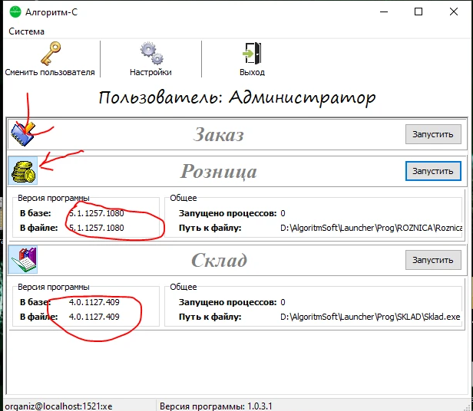Select the Розница gold coins icon
473x411 pixels.
[x=23, y=171]
